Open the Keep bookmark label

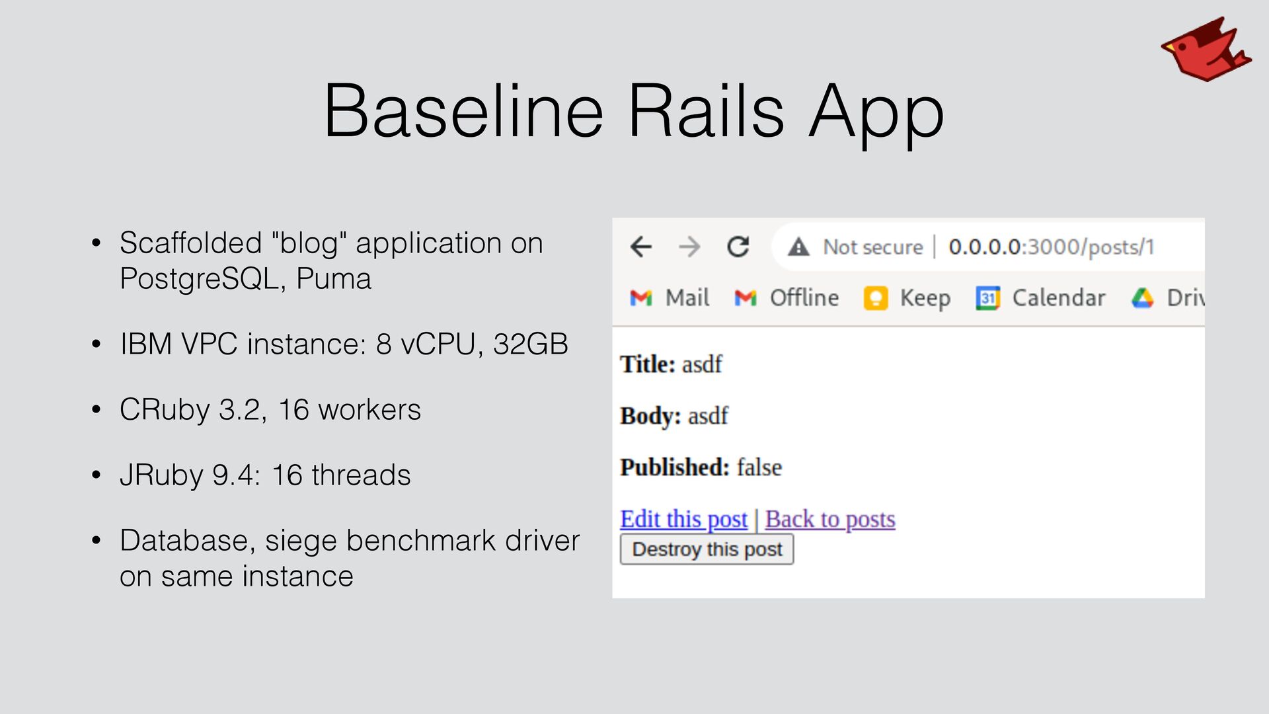(925, 298)
